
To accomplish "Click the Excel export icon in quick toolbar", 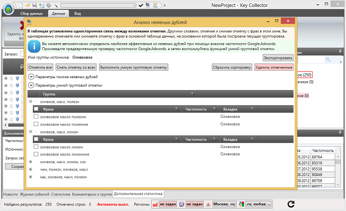I will click(41, 5).
